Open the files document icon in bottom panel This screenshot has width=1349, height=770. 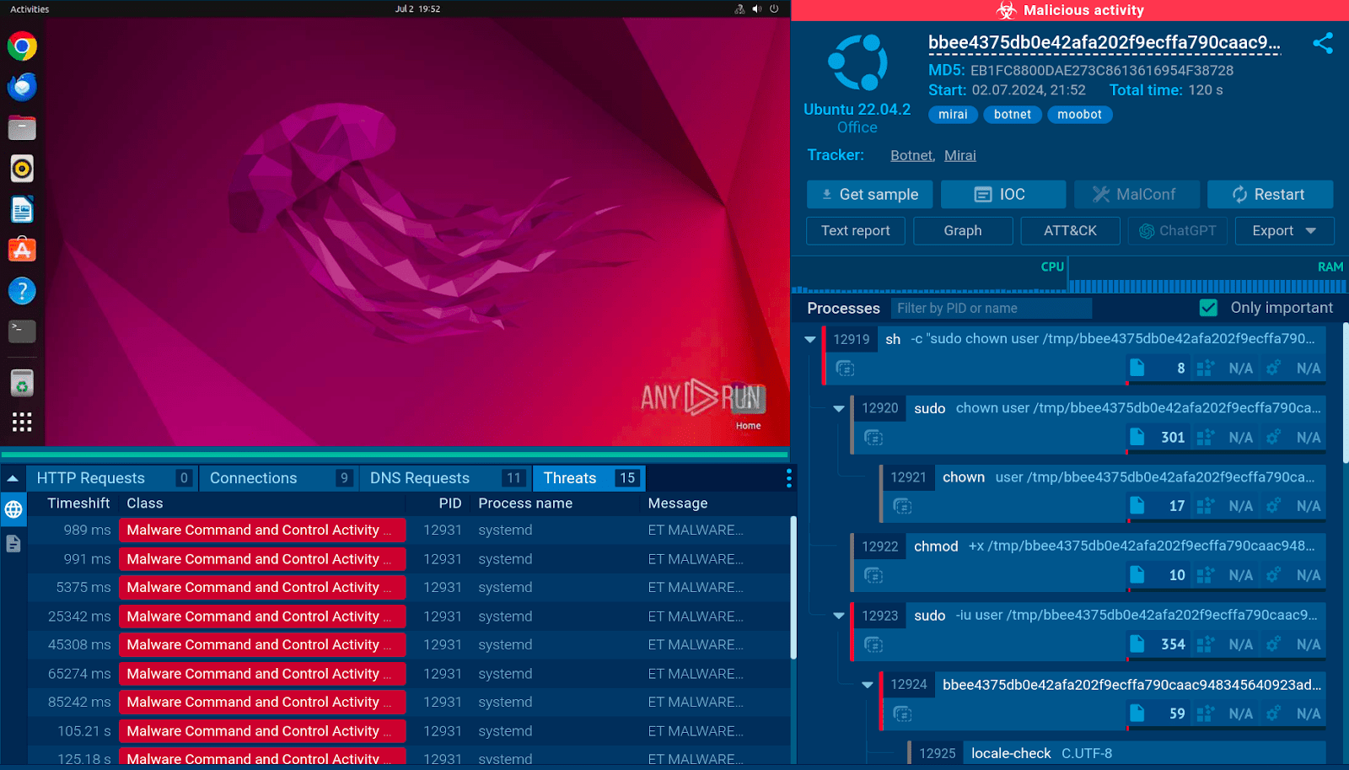pos(13,544)
